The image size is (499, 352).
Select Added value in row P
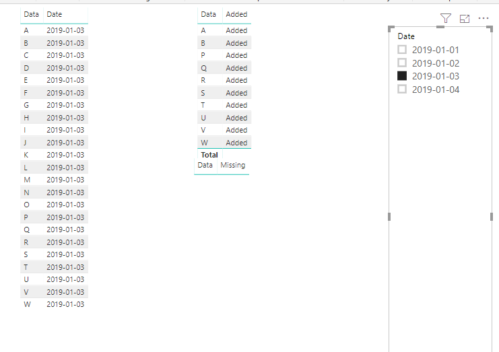coord(236,55)
